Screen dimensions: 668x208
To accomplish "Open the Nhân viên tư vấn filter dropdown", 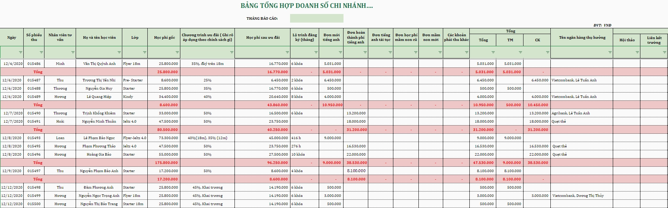I will 73,52.
